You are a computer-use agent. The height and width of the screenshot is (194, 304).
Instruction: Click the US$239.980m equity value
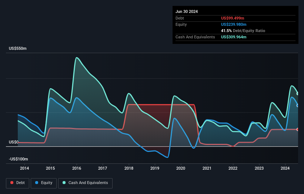tap(234, 24)
